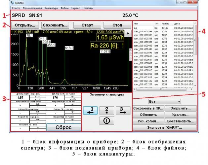The width and height of the screenshot is (208, 165).
Task: Select file spec_0101000439
Action: click(163, 46)
